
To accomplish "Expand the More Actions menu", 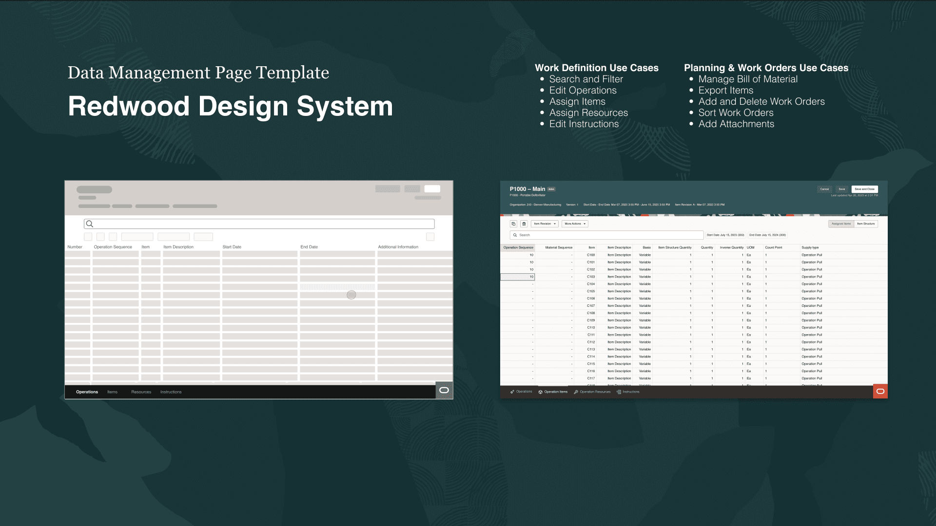I will [575, 224].
